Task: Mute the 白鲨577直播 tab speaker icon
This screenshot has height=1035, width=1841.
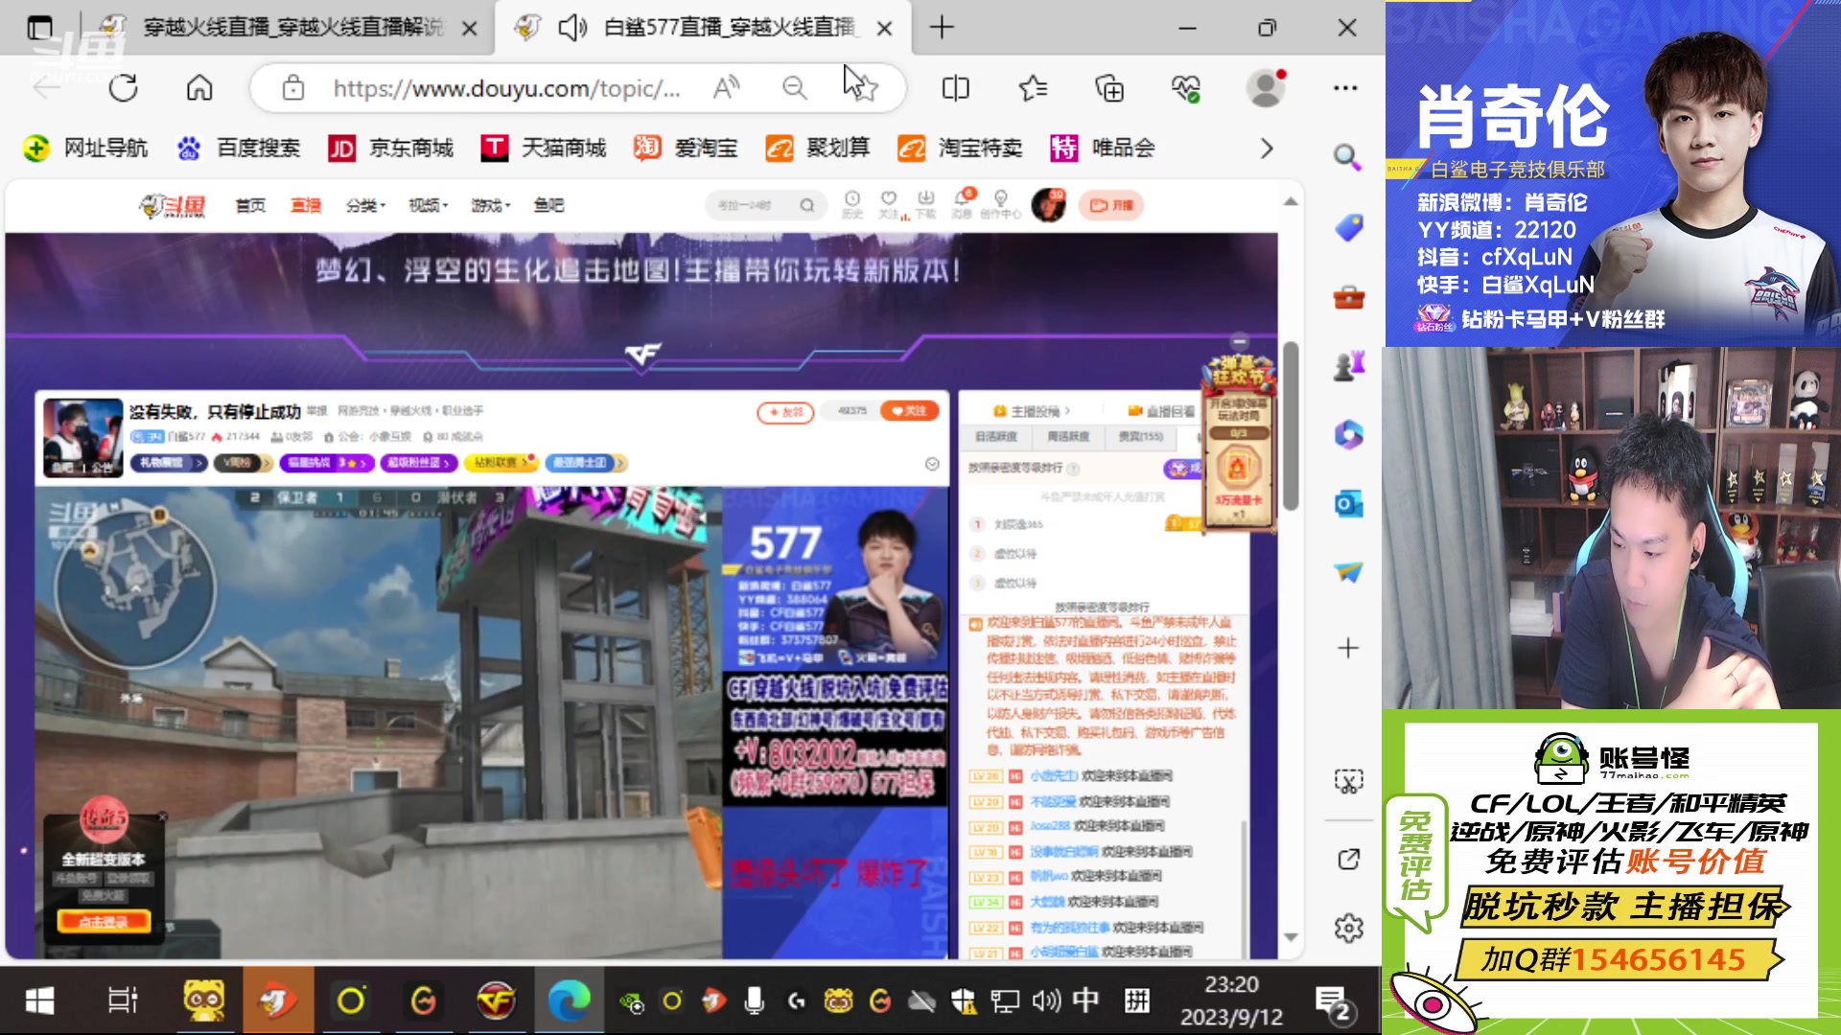Action: point(572,28)
